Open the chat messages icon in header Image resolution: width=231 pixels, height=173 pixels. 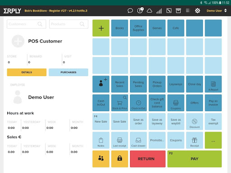point(130,11)
